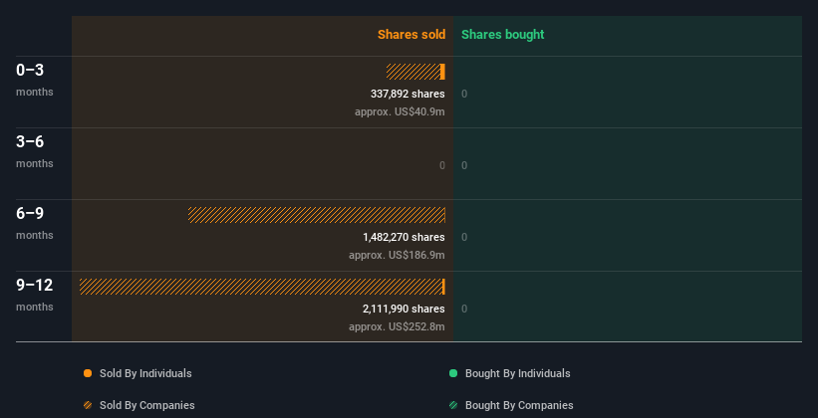Click the approx. US$252.8m text
The height and width of the screenshot is (418, 818).
coord(397,326)
